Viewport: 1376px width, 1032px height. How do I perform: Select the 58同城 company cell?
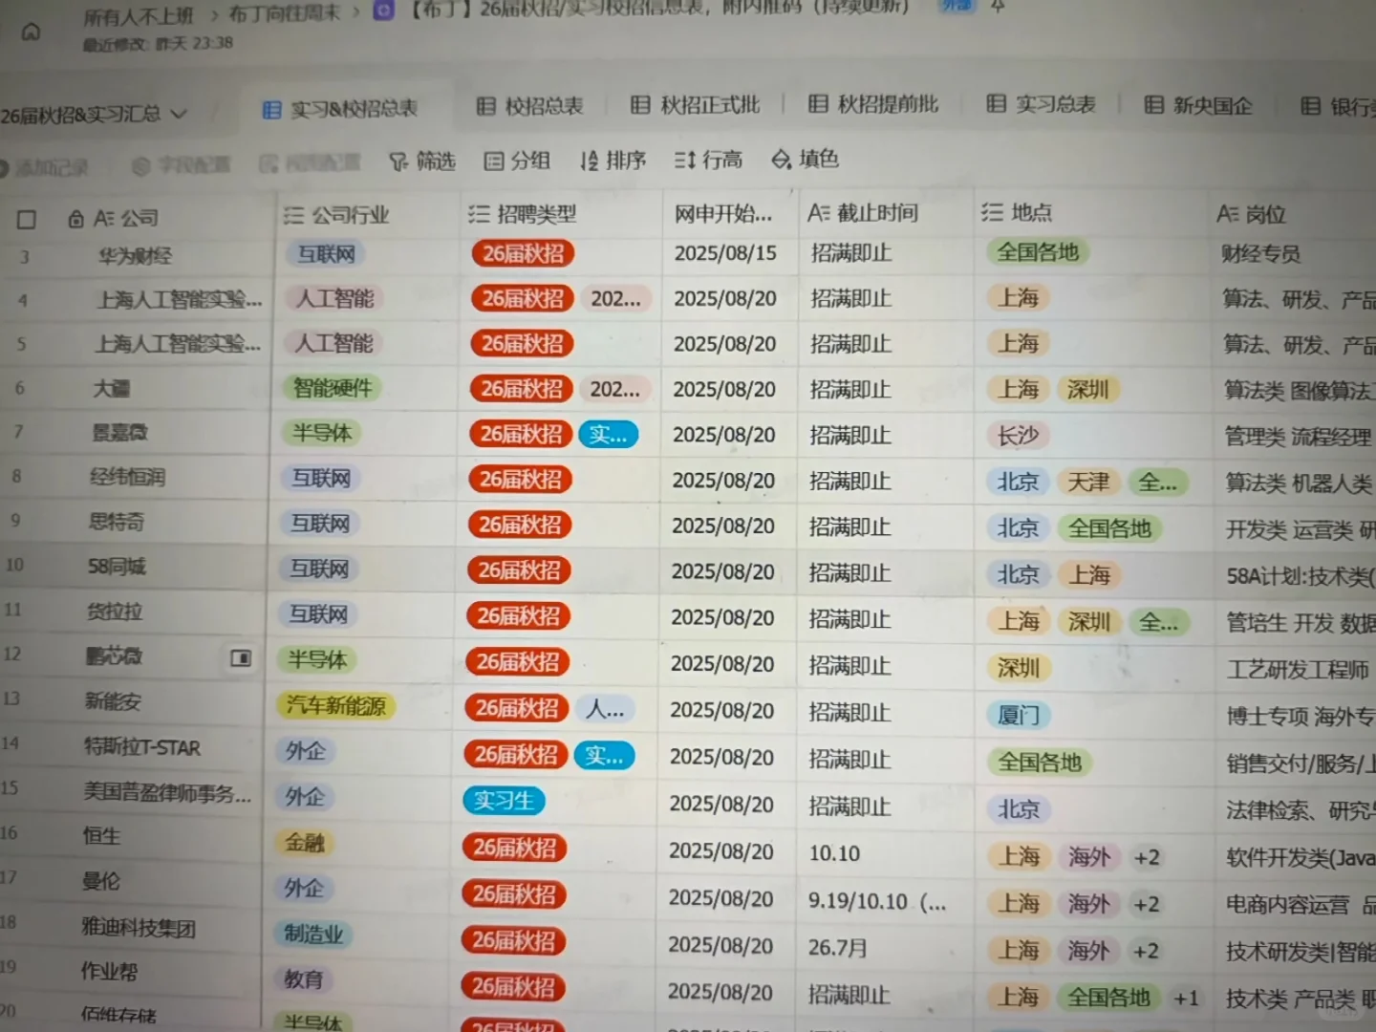117,567
